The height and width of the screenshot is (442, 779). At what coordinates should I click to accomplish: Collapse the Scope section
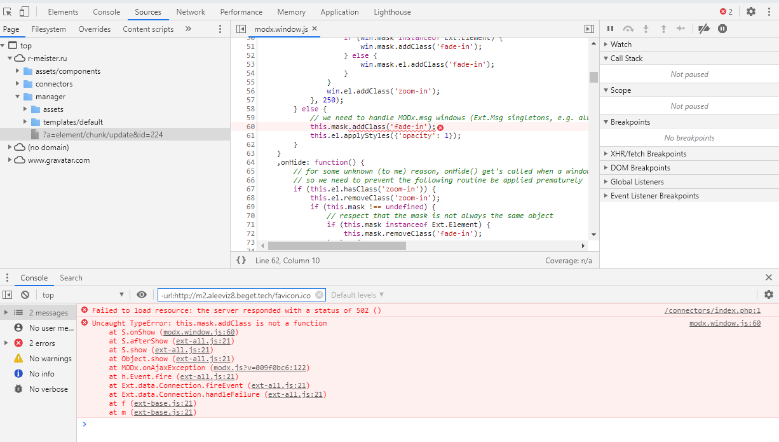[x=689, y=90]
